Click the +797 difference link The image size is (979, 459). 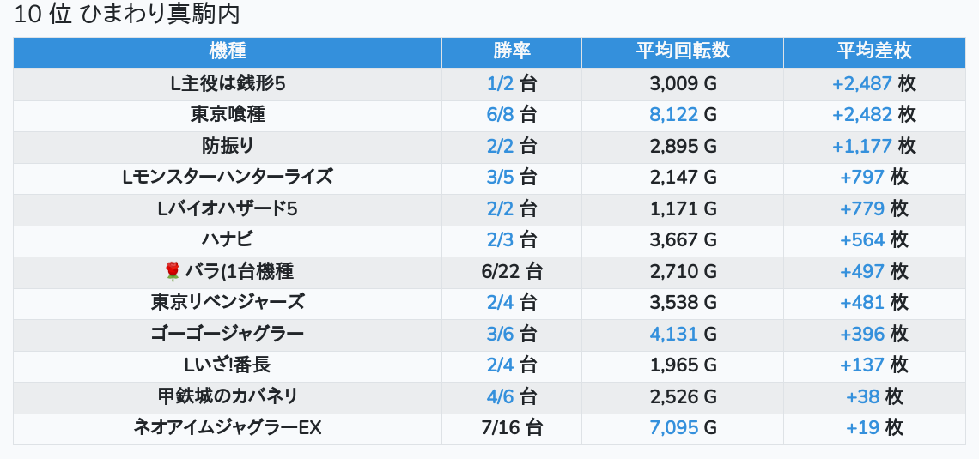pos(862,178)
